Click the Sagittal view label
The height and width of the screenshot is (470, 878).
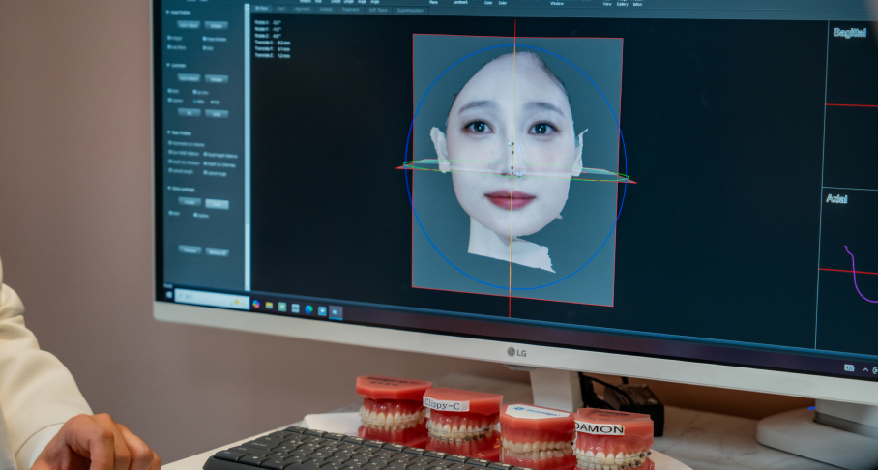pyautogui.click(x=849, y=33)
